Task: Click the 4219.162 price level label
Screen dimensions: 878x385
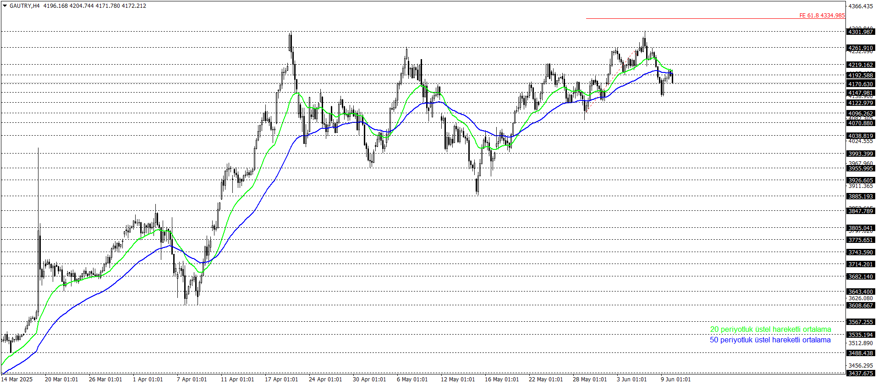Action: (x=861, y=65)
